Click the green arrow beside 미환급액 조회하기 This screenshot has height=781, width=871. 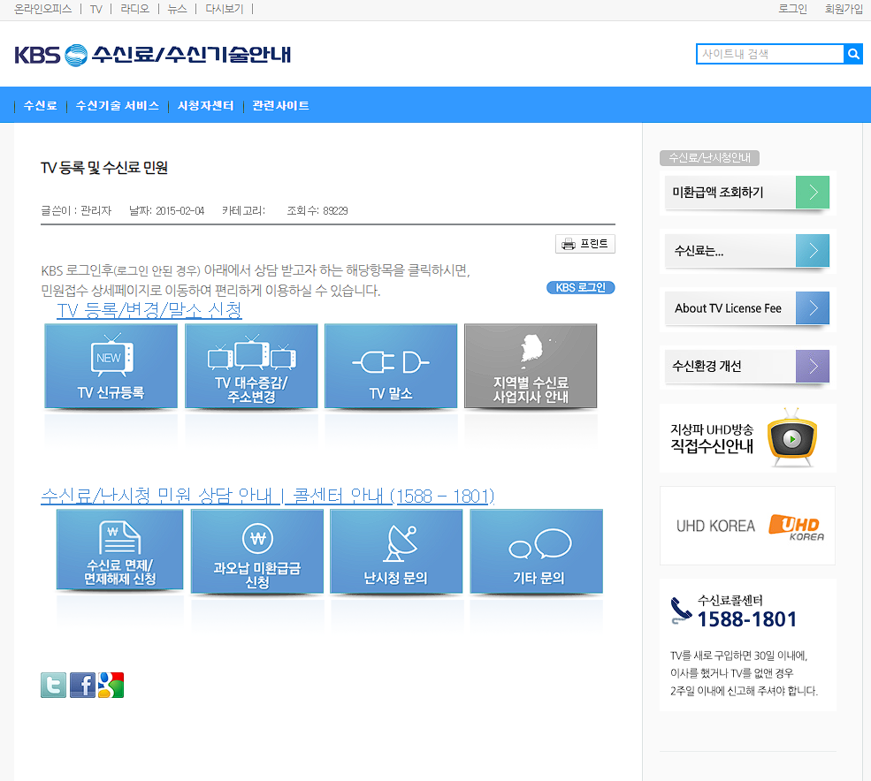[x=813, y=192]
